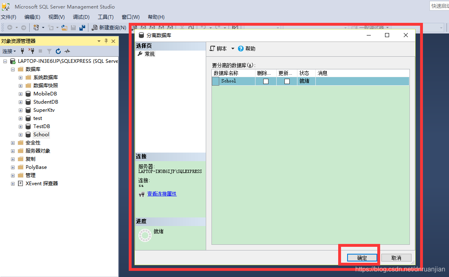Open Activity Monitor from Object Explorer toolbar
The height and width of the screenshot is (277, 449).
tap(67, 51)
